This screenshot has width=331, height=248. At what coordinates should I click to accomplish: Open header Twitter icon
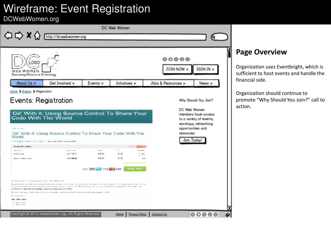[170, 59]
